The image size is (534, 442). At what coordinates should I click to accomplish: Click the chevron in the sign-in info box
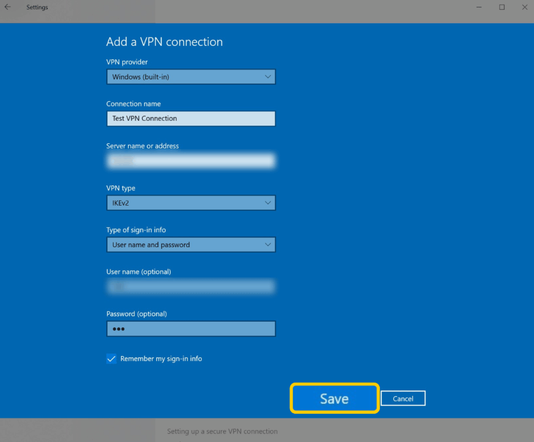[x=268, y=245]
